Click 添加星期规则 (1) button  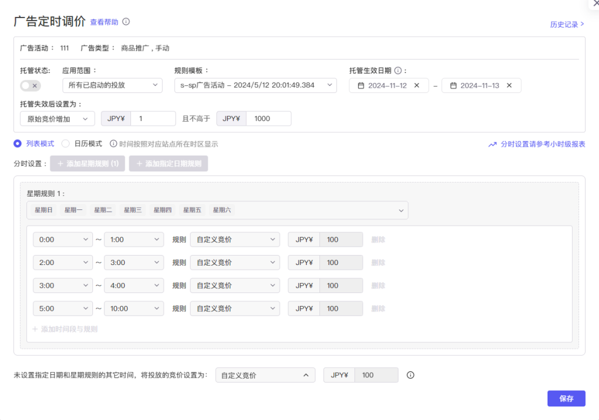pyautogui.click(x=88, y=164)
